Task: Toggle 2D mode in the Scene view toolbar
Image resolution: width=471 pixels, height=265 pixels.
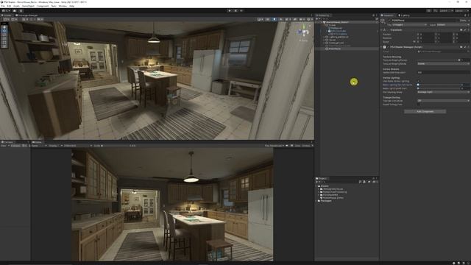Action: coord(268,19)
